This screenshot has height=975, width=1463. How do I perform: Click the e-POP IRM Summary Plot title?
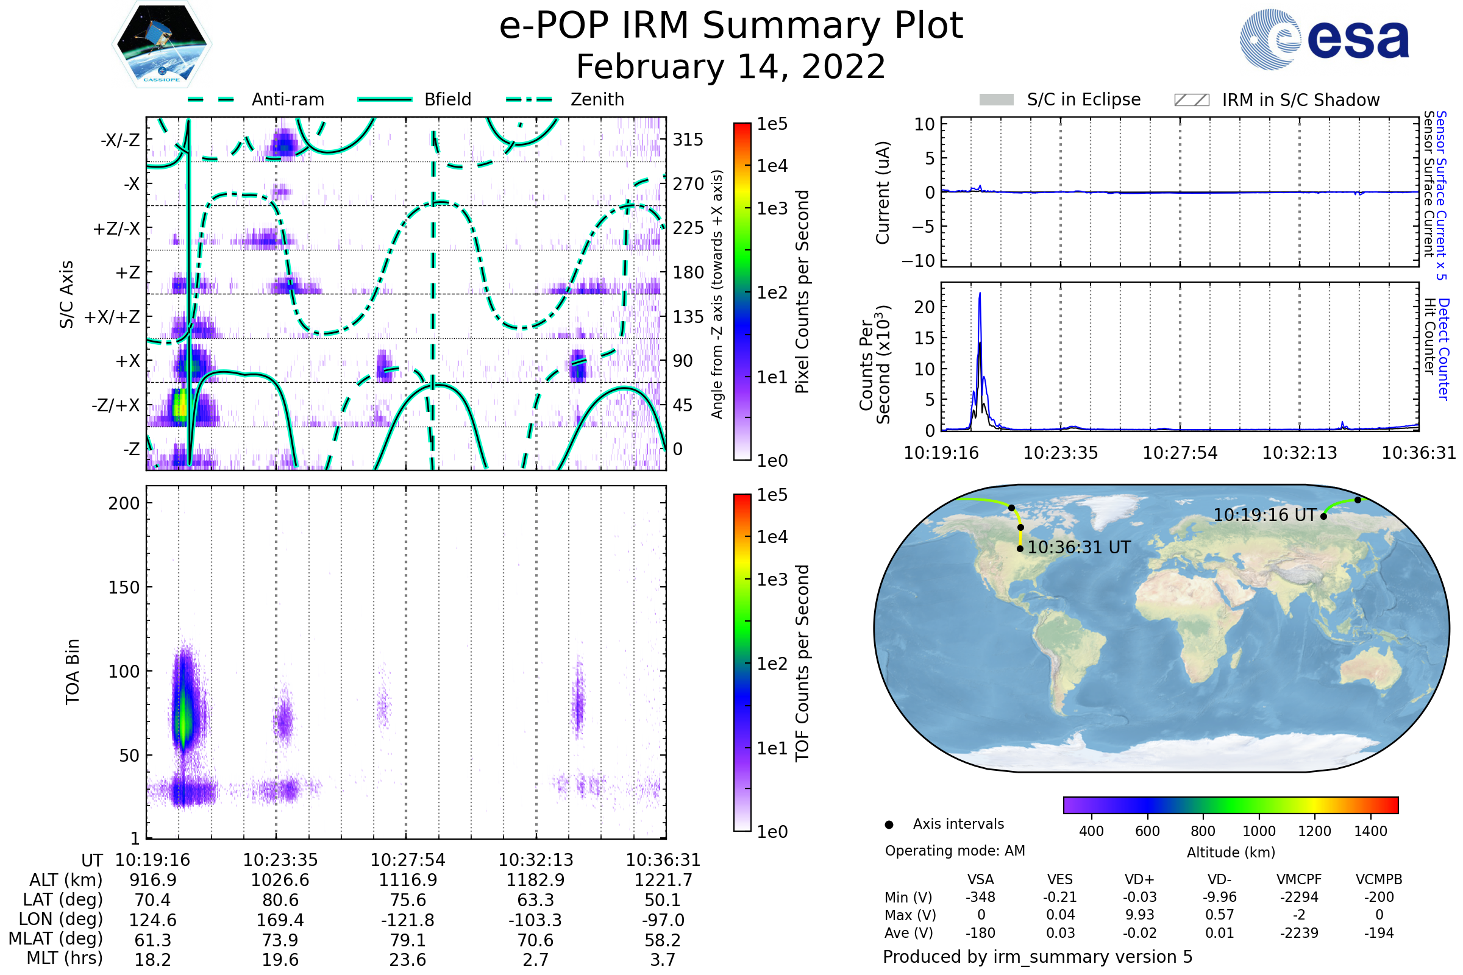click(x=731, y=26)
